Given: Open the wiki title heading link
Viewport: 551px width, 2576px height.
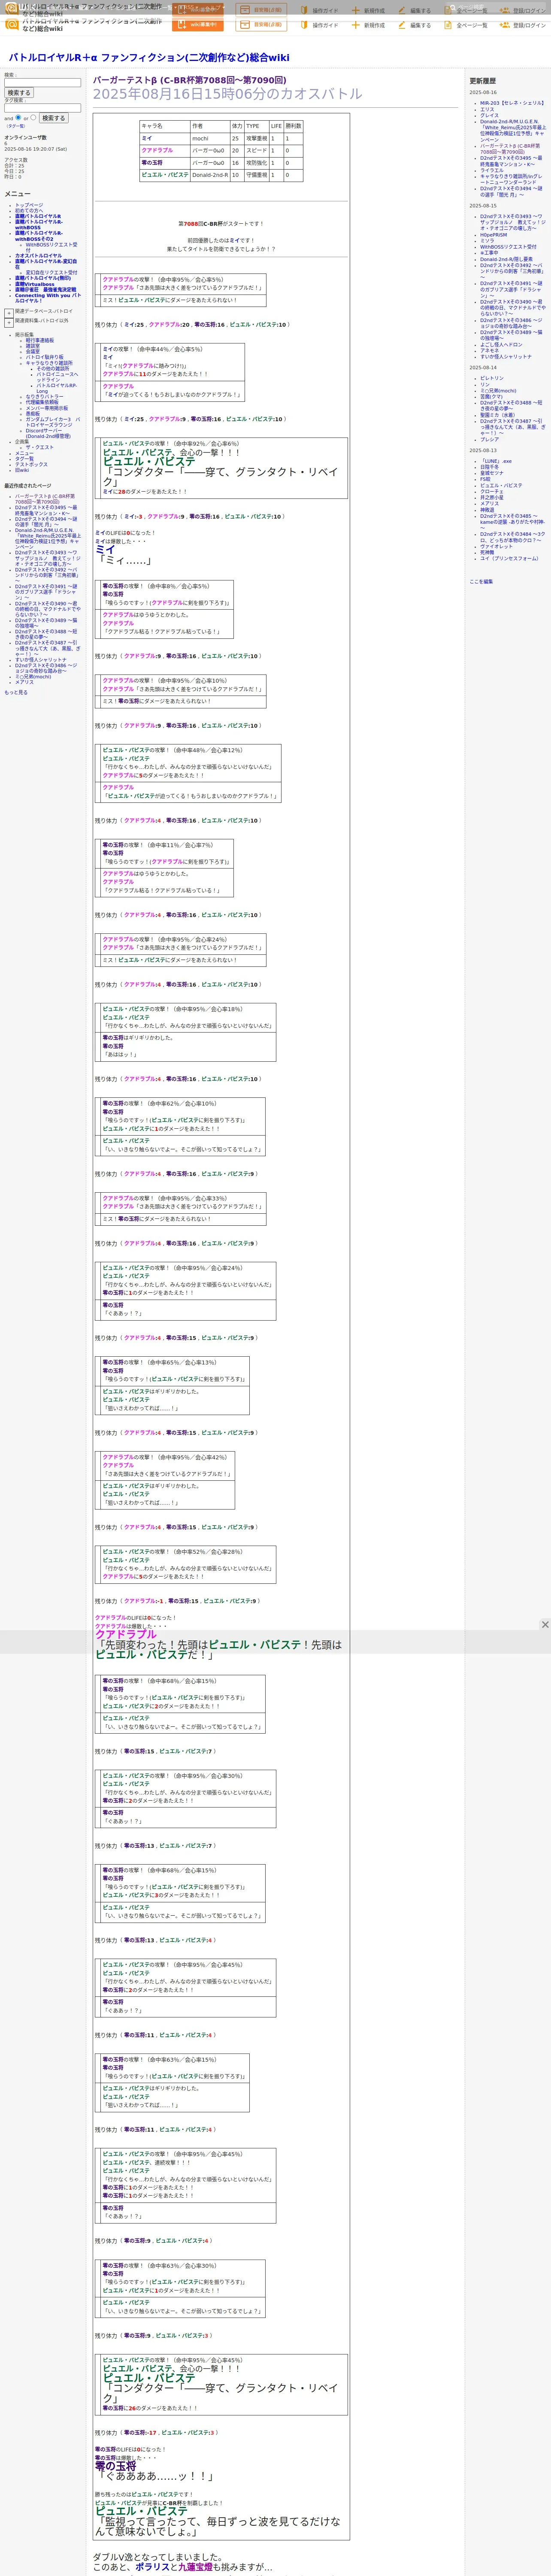Looking at the screenshot, I should point(148,57).
